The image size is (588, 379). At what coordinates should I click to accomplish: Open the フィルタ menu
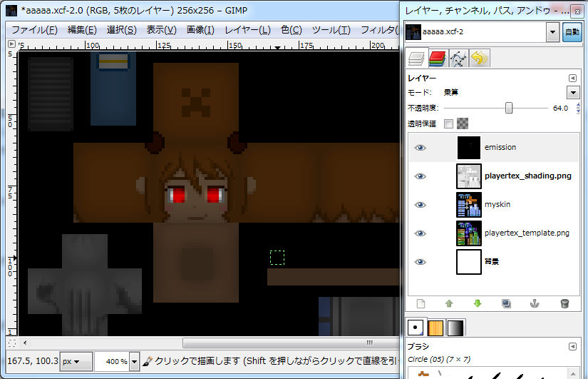[x=378, y=30]
